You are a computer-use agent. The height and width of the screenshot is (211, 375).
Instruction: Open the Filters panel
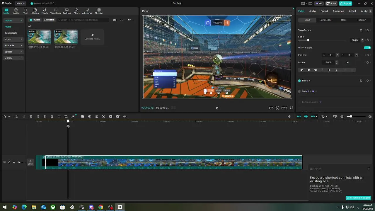(76, 11)
